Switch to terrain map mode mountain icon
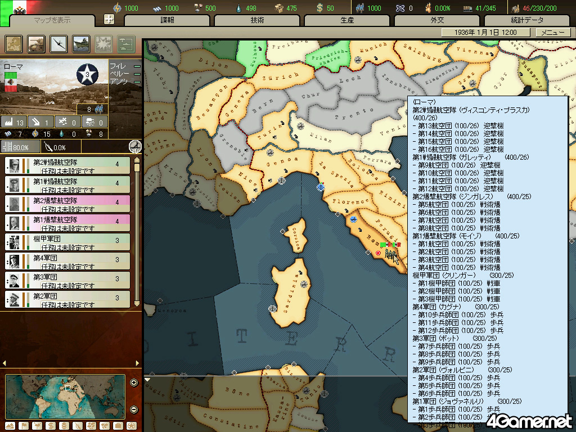Screen dimensions: 576x432 [10, 426]
